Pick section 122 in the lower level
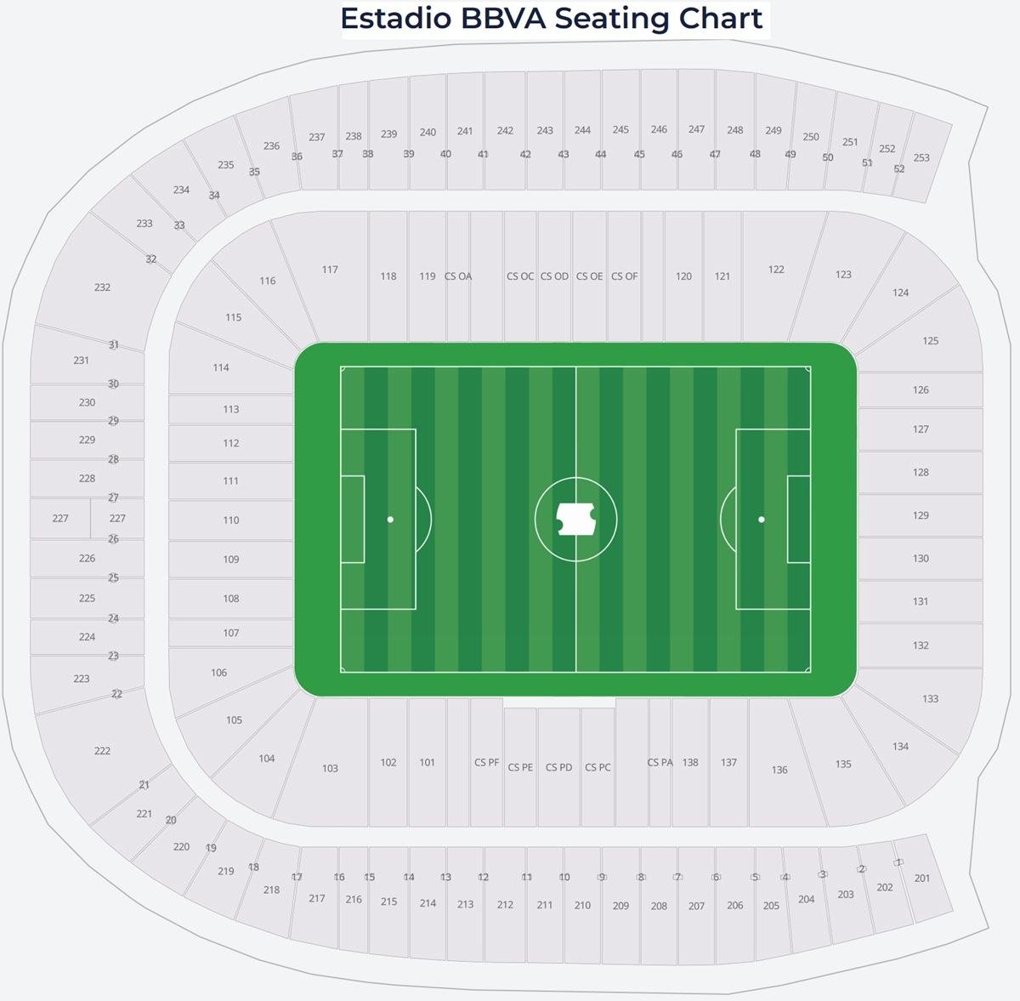The width and height of the screenshot is (1020, 1001). (x=776, y=270)
